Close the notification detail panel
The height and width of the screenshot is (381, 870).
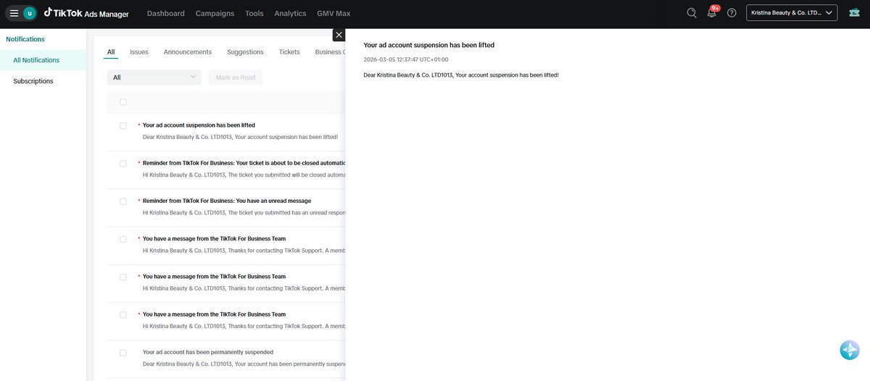[339, 35]
